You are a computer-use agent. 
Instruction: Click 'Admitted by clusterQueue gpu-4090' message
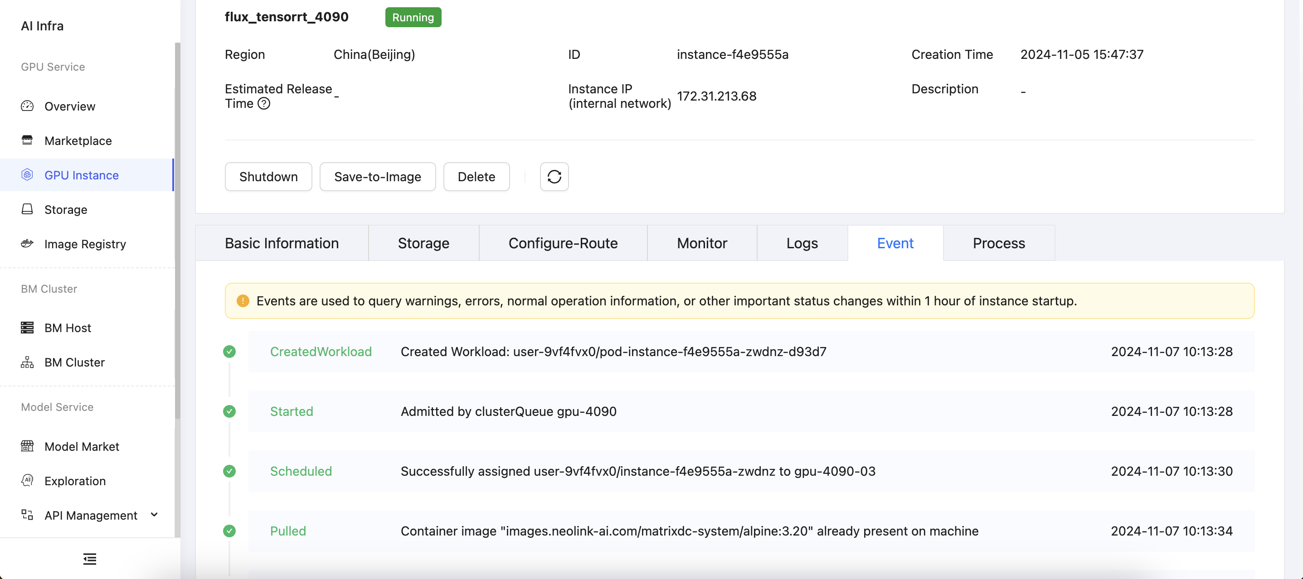508,411
